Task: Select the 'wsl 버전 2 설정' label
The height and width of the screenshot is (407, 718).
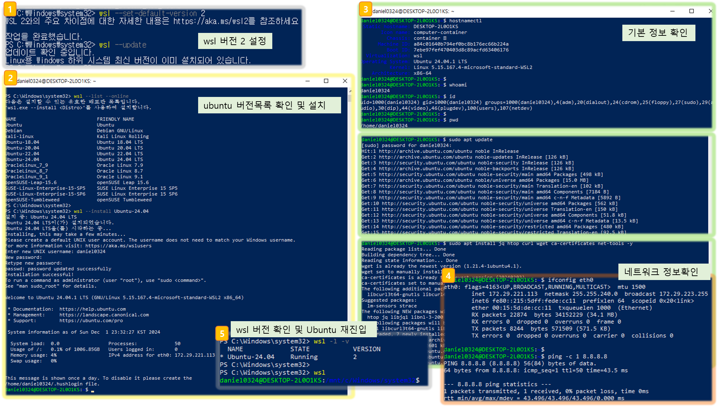Action: tap(235, 41)
